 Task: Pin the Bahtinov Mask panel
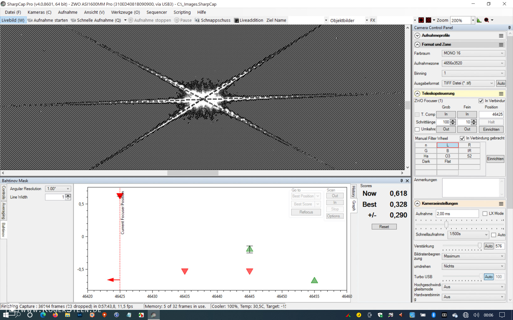[x=402, y=181]
